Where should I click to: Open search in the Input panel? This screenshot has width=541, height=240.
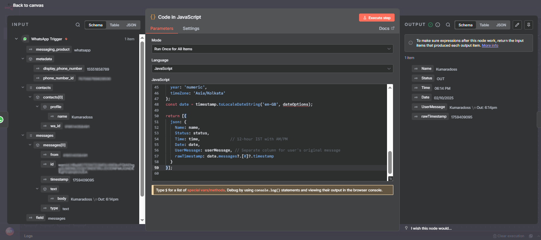click(x=77, y=24)
